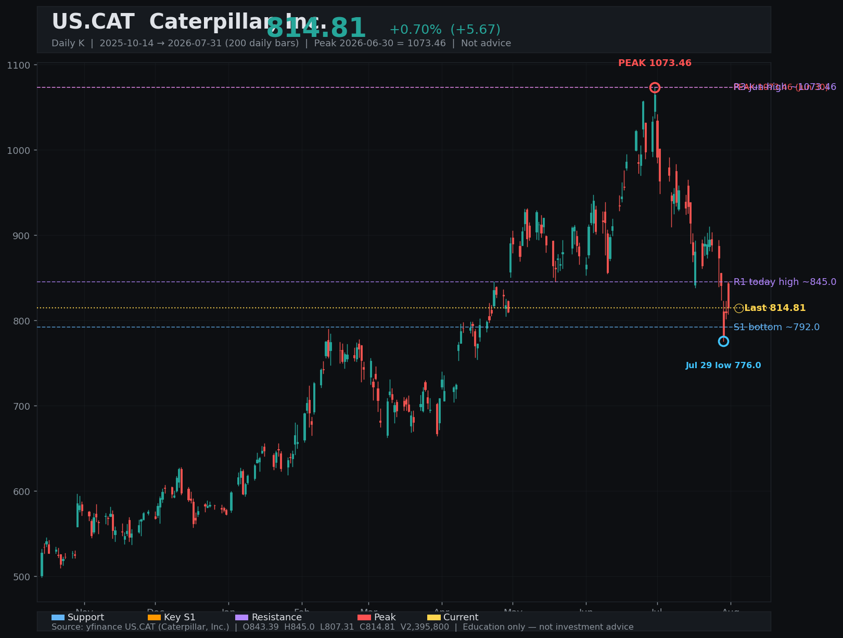Click "Peak 2026-06-30 = 1073.46" in the subtitle
The image size is (843, 638).
tap(380, 43)
